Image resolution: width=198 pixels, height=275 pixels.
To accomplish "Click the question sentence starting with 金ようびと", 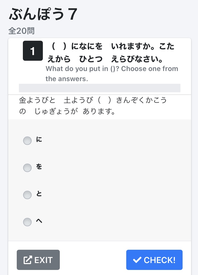I will [x=93, y=106].
